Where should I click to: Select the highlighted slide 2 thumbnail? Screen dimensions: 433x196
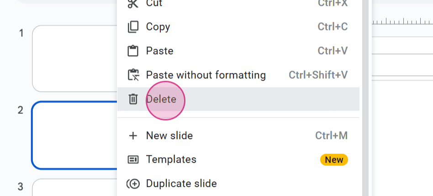point(74,135)
